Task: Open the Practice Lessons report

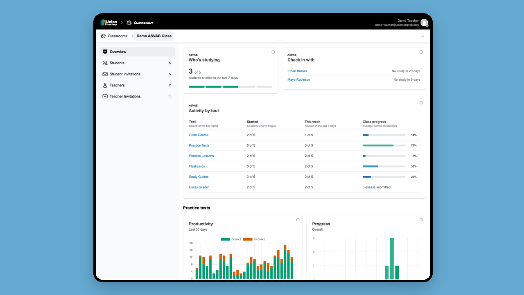Action: pyautogui.click(x=201, y=156)
